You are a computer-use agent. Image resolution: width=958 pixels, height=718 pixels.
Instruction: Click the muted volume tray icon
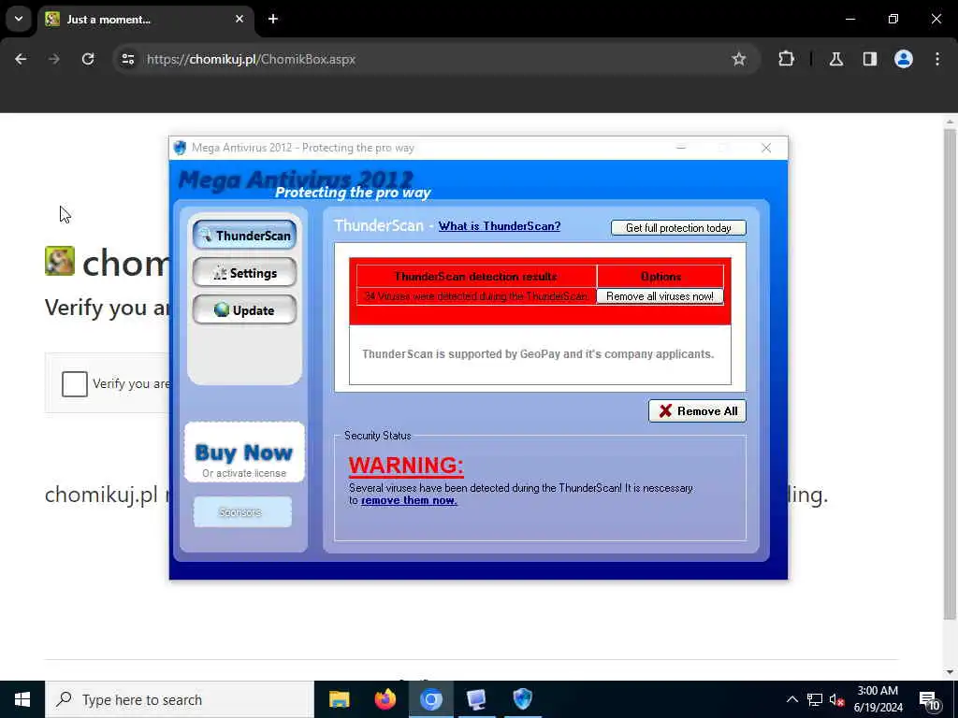click(836, 699)
